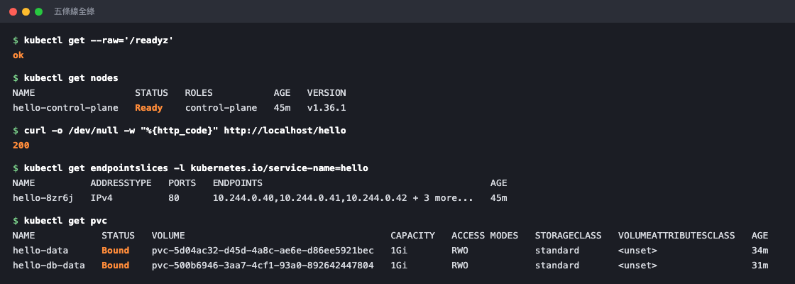Click the ROLES column header
This screenshot has height=284, width=795.
tap(199, 93)
